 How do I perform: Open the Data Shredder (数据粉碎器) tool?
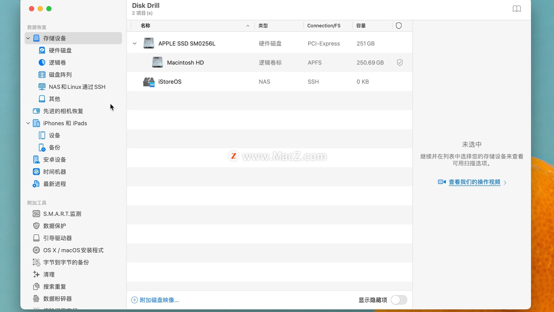(x=57, y=299)
